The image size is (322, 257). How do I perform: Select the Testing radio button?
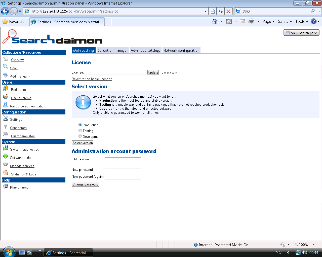[80, 131]
